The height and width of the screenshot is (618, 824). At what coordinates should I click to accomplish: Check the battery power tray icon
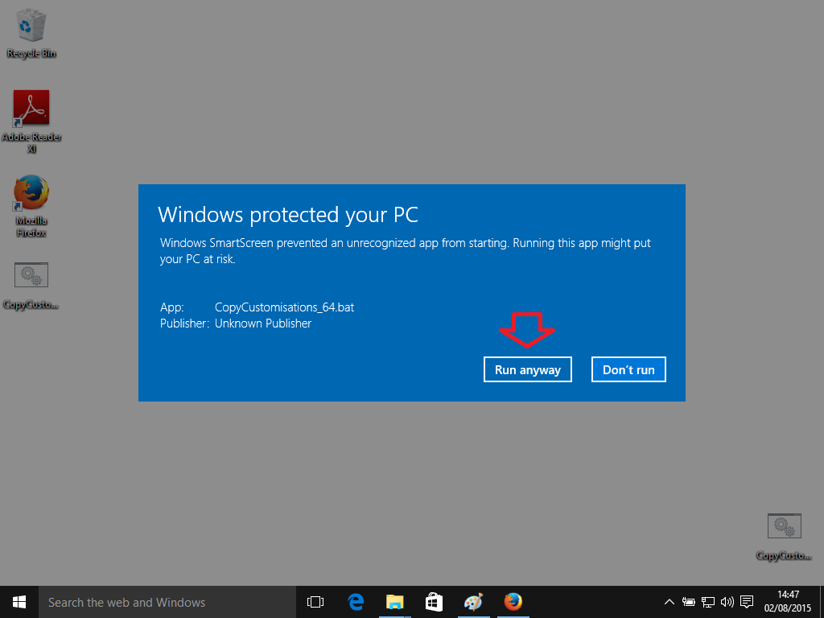pos(689,602)
